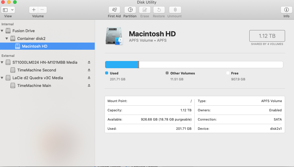Click the large Macintosh HD drive icon
294x167 pixels.
tap(114, 36)
